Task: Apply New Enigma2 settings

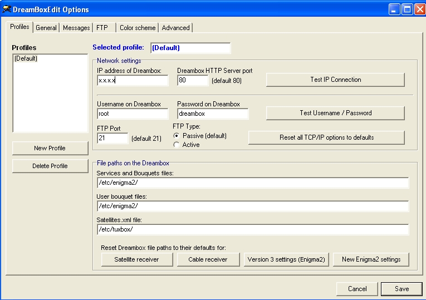Action: coord(371,259)
